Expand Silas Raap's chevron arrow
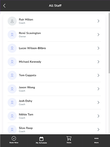110x147 pixels. tap(98, 129)
